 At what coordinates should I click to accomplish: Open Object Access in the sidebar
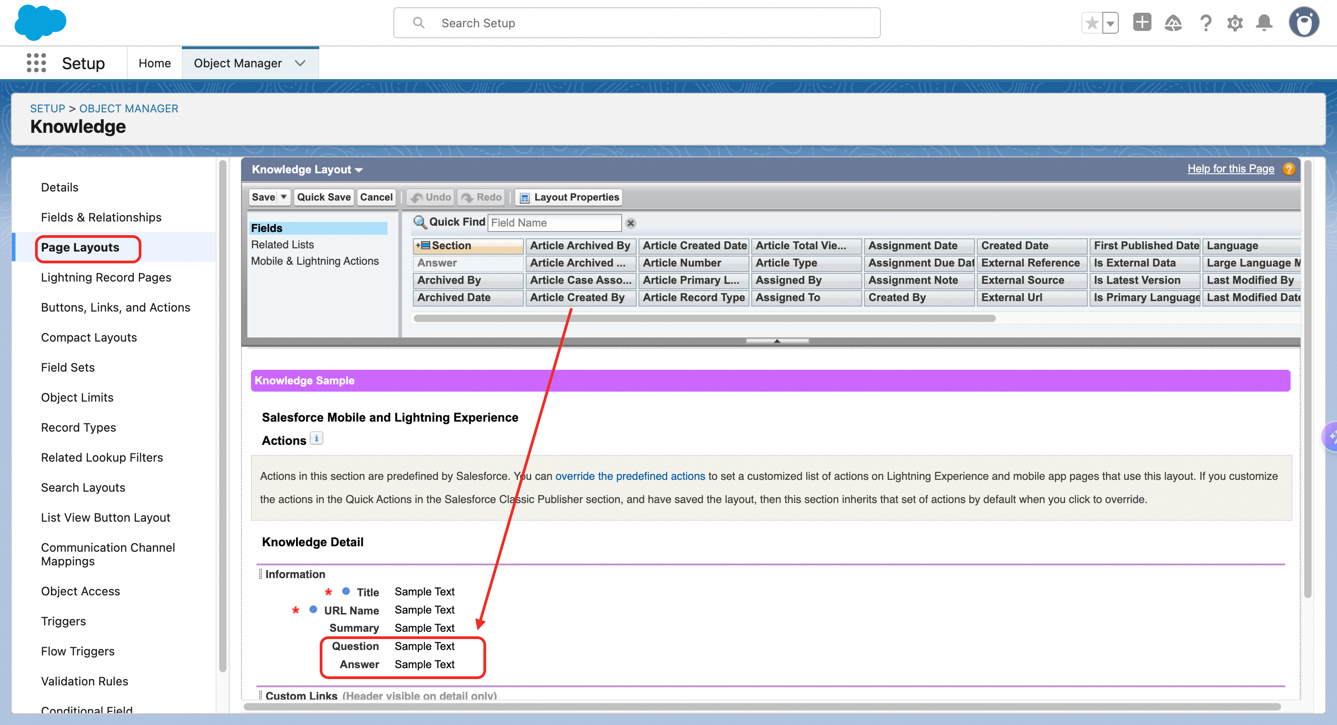click(x=80, y=592)
